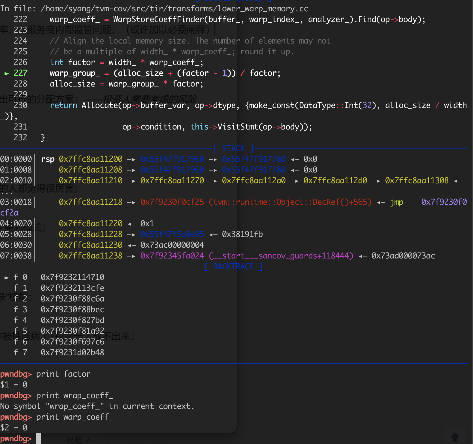
Task: Click the 'print factor' command text
Action: pos(63,374)
